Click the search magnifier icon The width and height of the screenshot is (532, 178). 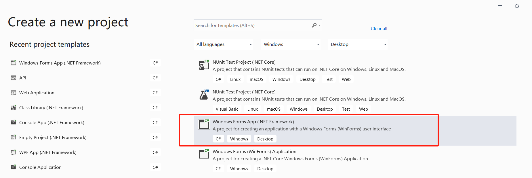[x=314, y=25]
